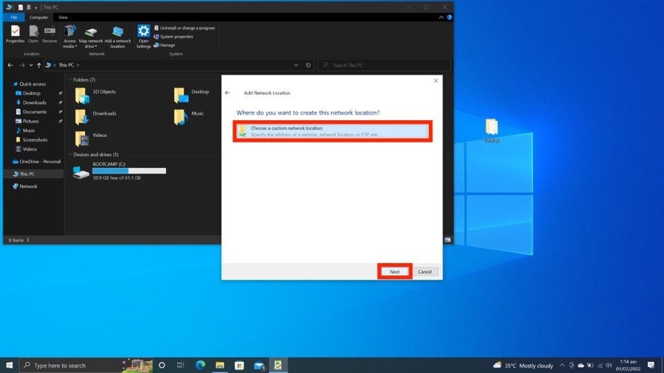Open Microsoft Edge from the taskbar

tap(201, 365)
